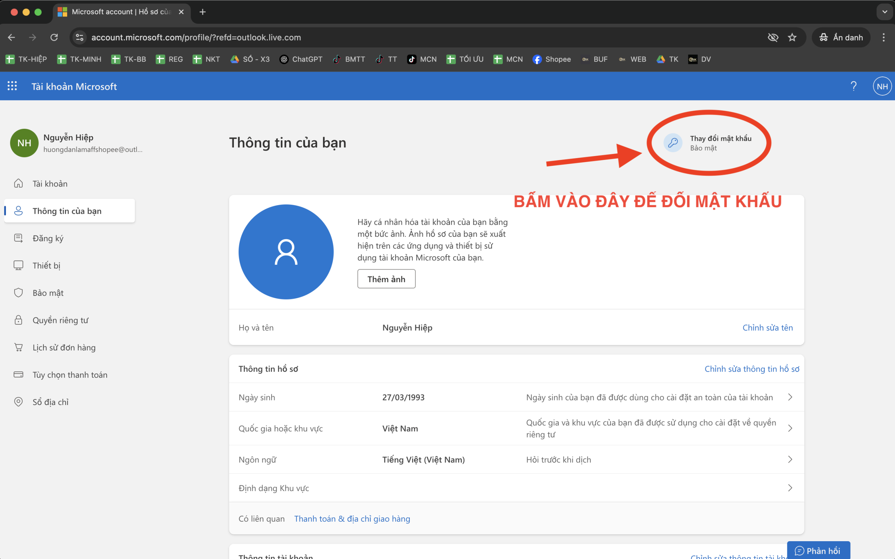The width and height of the screenshot is (895, 559).
Task: Open Sổ địa chỉ in sidebar
Action: point(70,402)
